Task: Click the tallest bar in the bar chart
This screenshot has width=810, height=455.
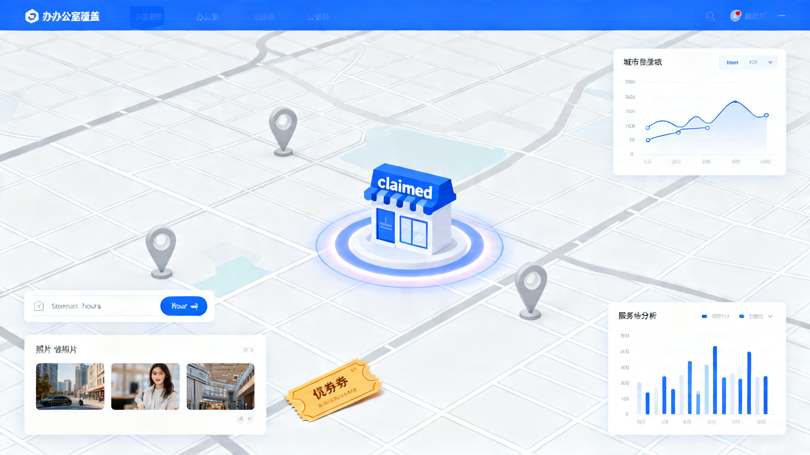Action: pos(715,380)
